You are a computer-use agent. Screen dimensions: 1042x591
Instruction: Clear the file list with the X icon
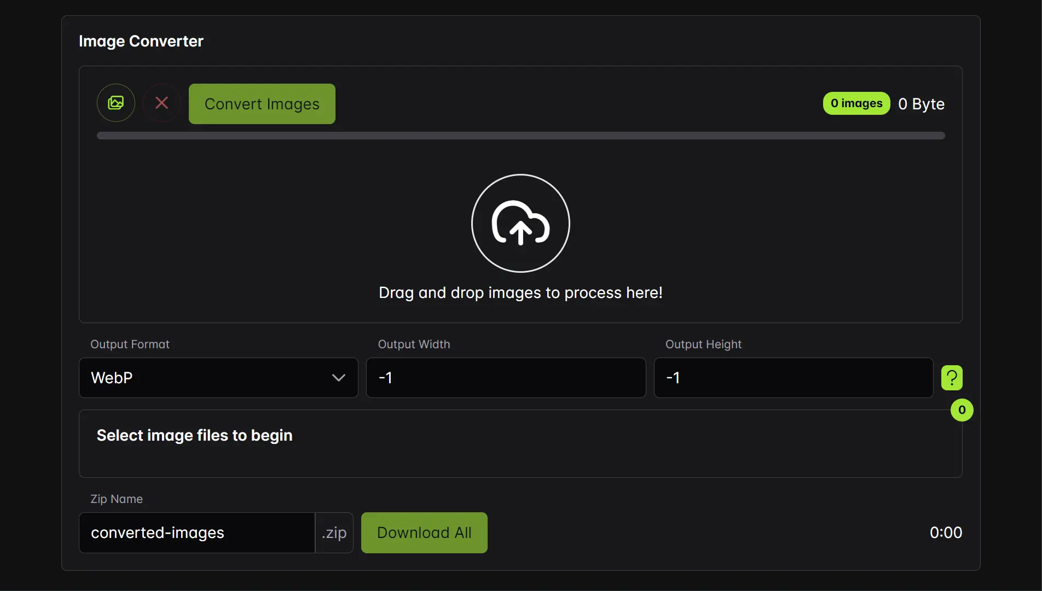point(161,103)
